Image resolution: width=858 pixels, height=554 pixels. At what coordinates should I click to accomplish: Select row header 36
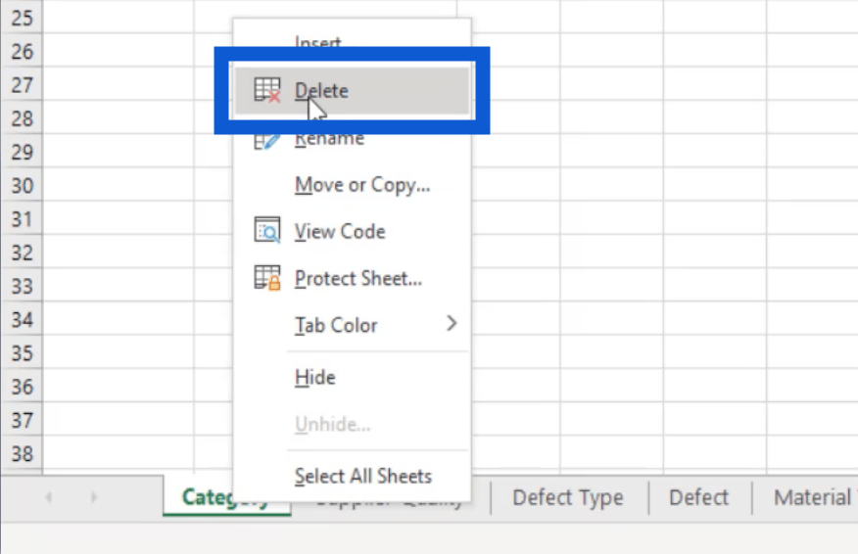click(22, 388)
